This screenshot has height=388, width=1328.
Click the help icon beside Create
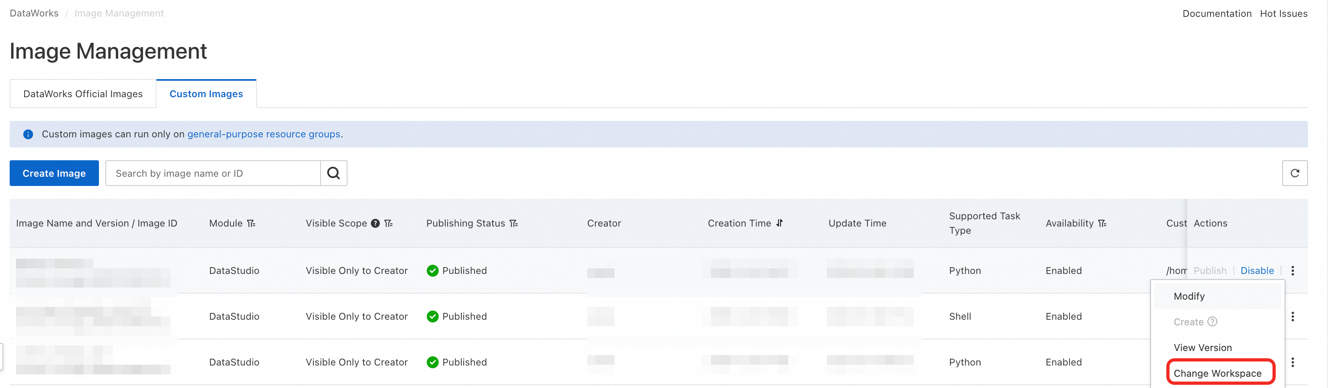click(1213, 322)
